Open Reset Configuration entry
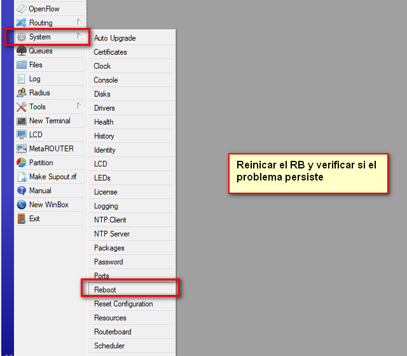The image size is (407, 356). tap(123, 304)
